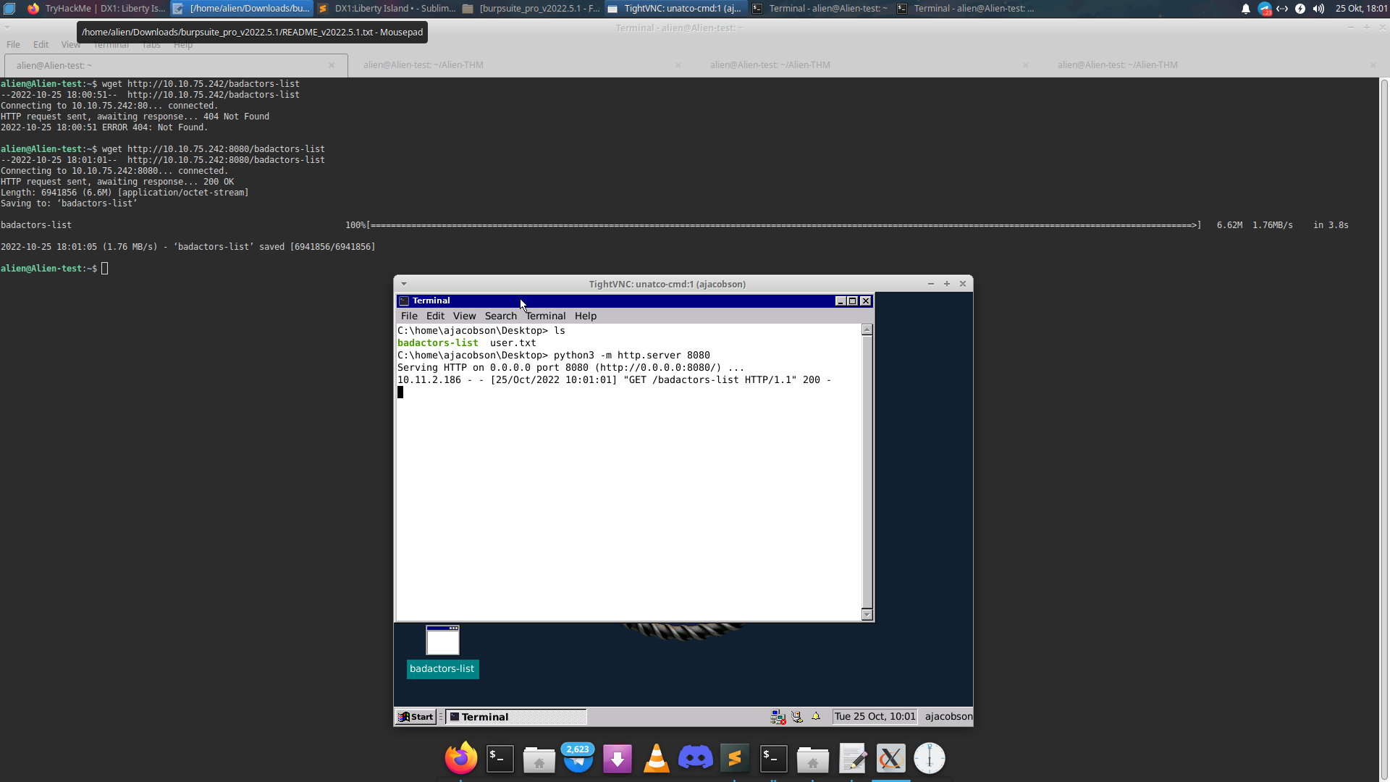The height and width of the screenshot is (782, 1390).
Task: Click the clock app in the dock
Action: (x=930, y=758)
